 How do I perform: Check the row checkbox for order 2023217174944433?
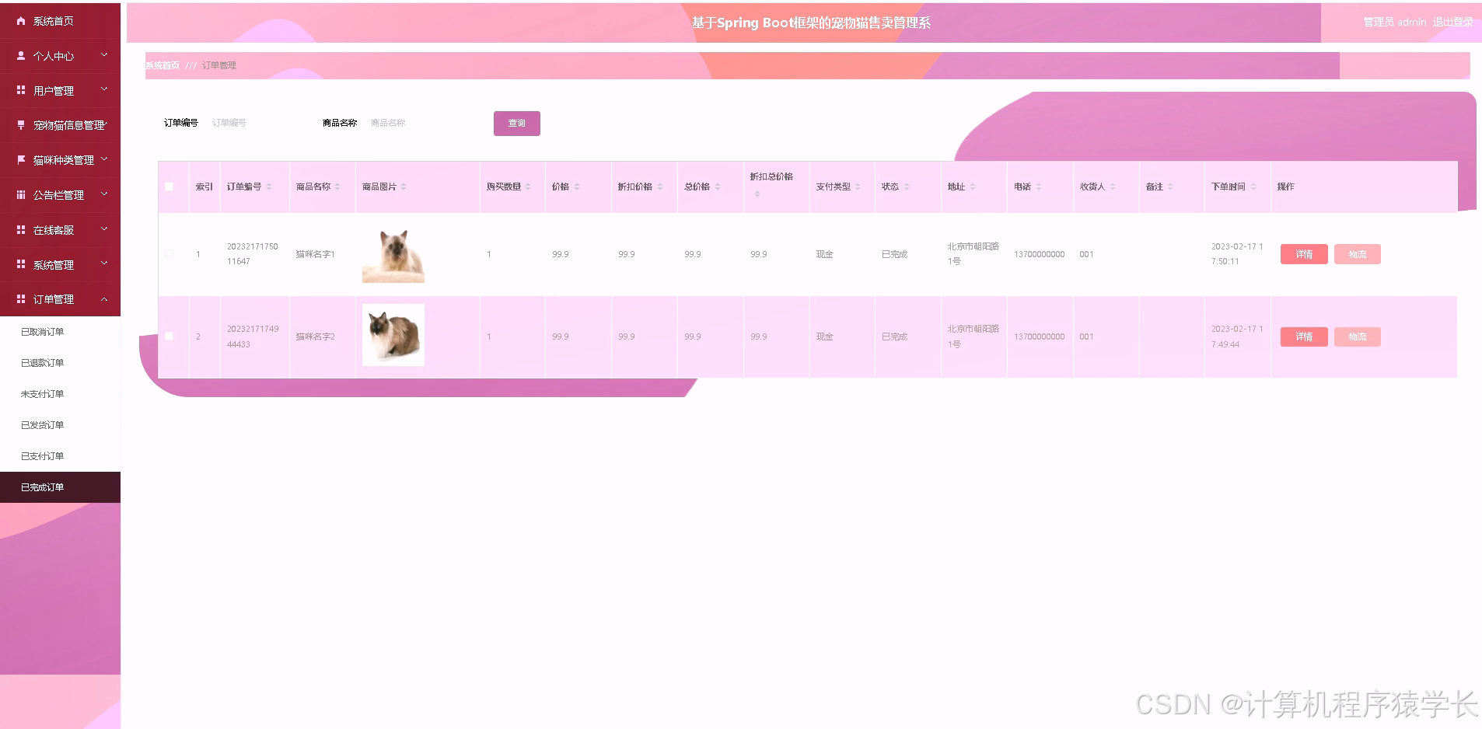(170, 337)
